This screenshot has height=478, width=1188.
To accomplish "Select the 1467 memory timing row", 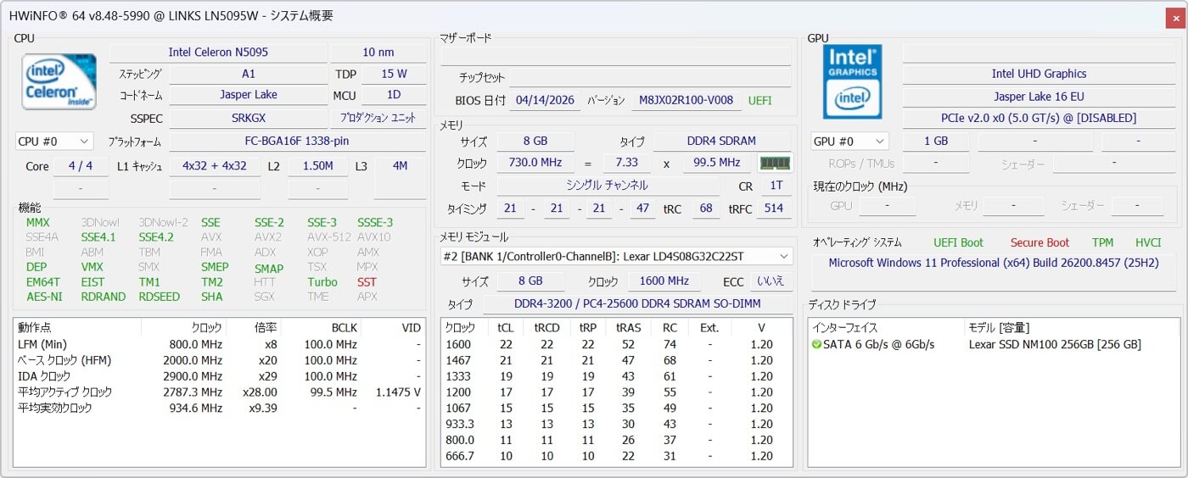I will (617, 360).
